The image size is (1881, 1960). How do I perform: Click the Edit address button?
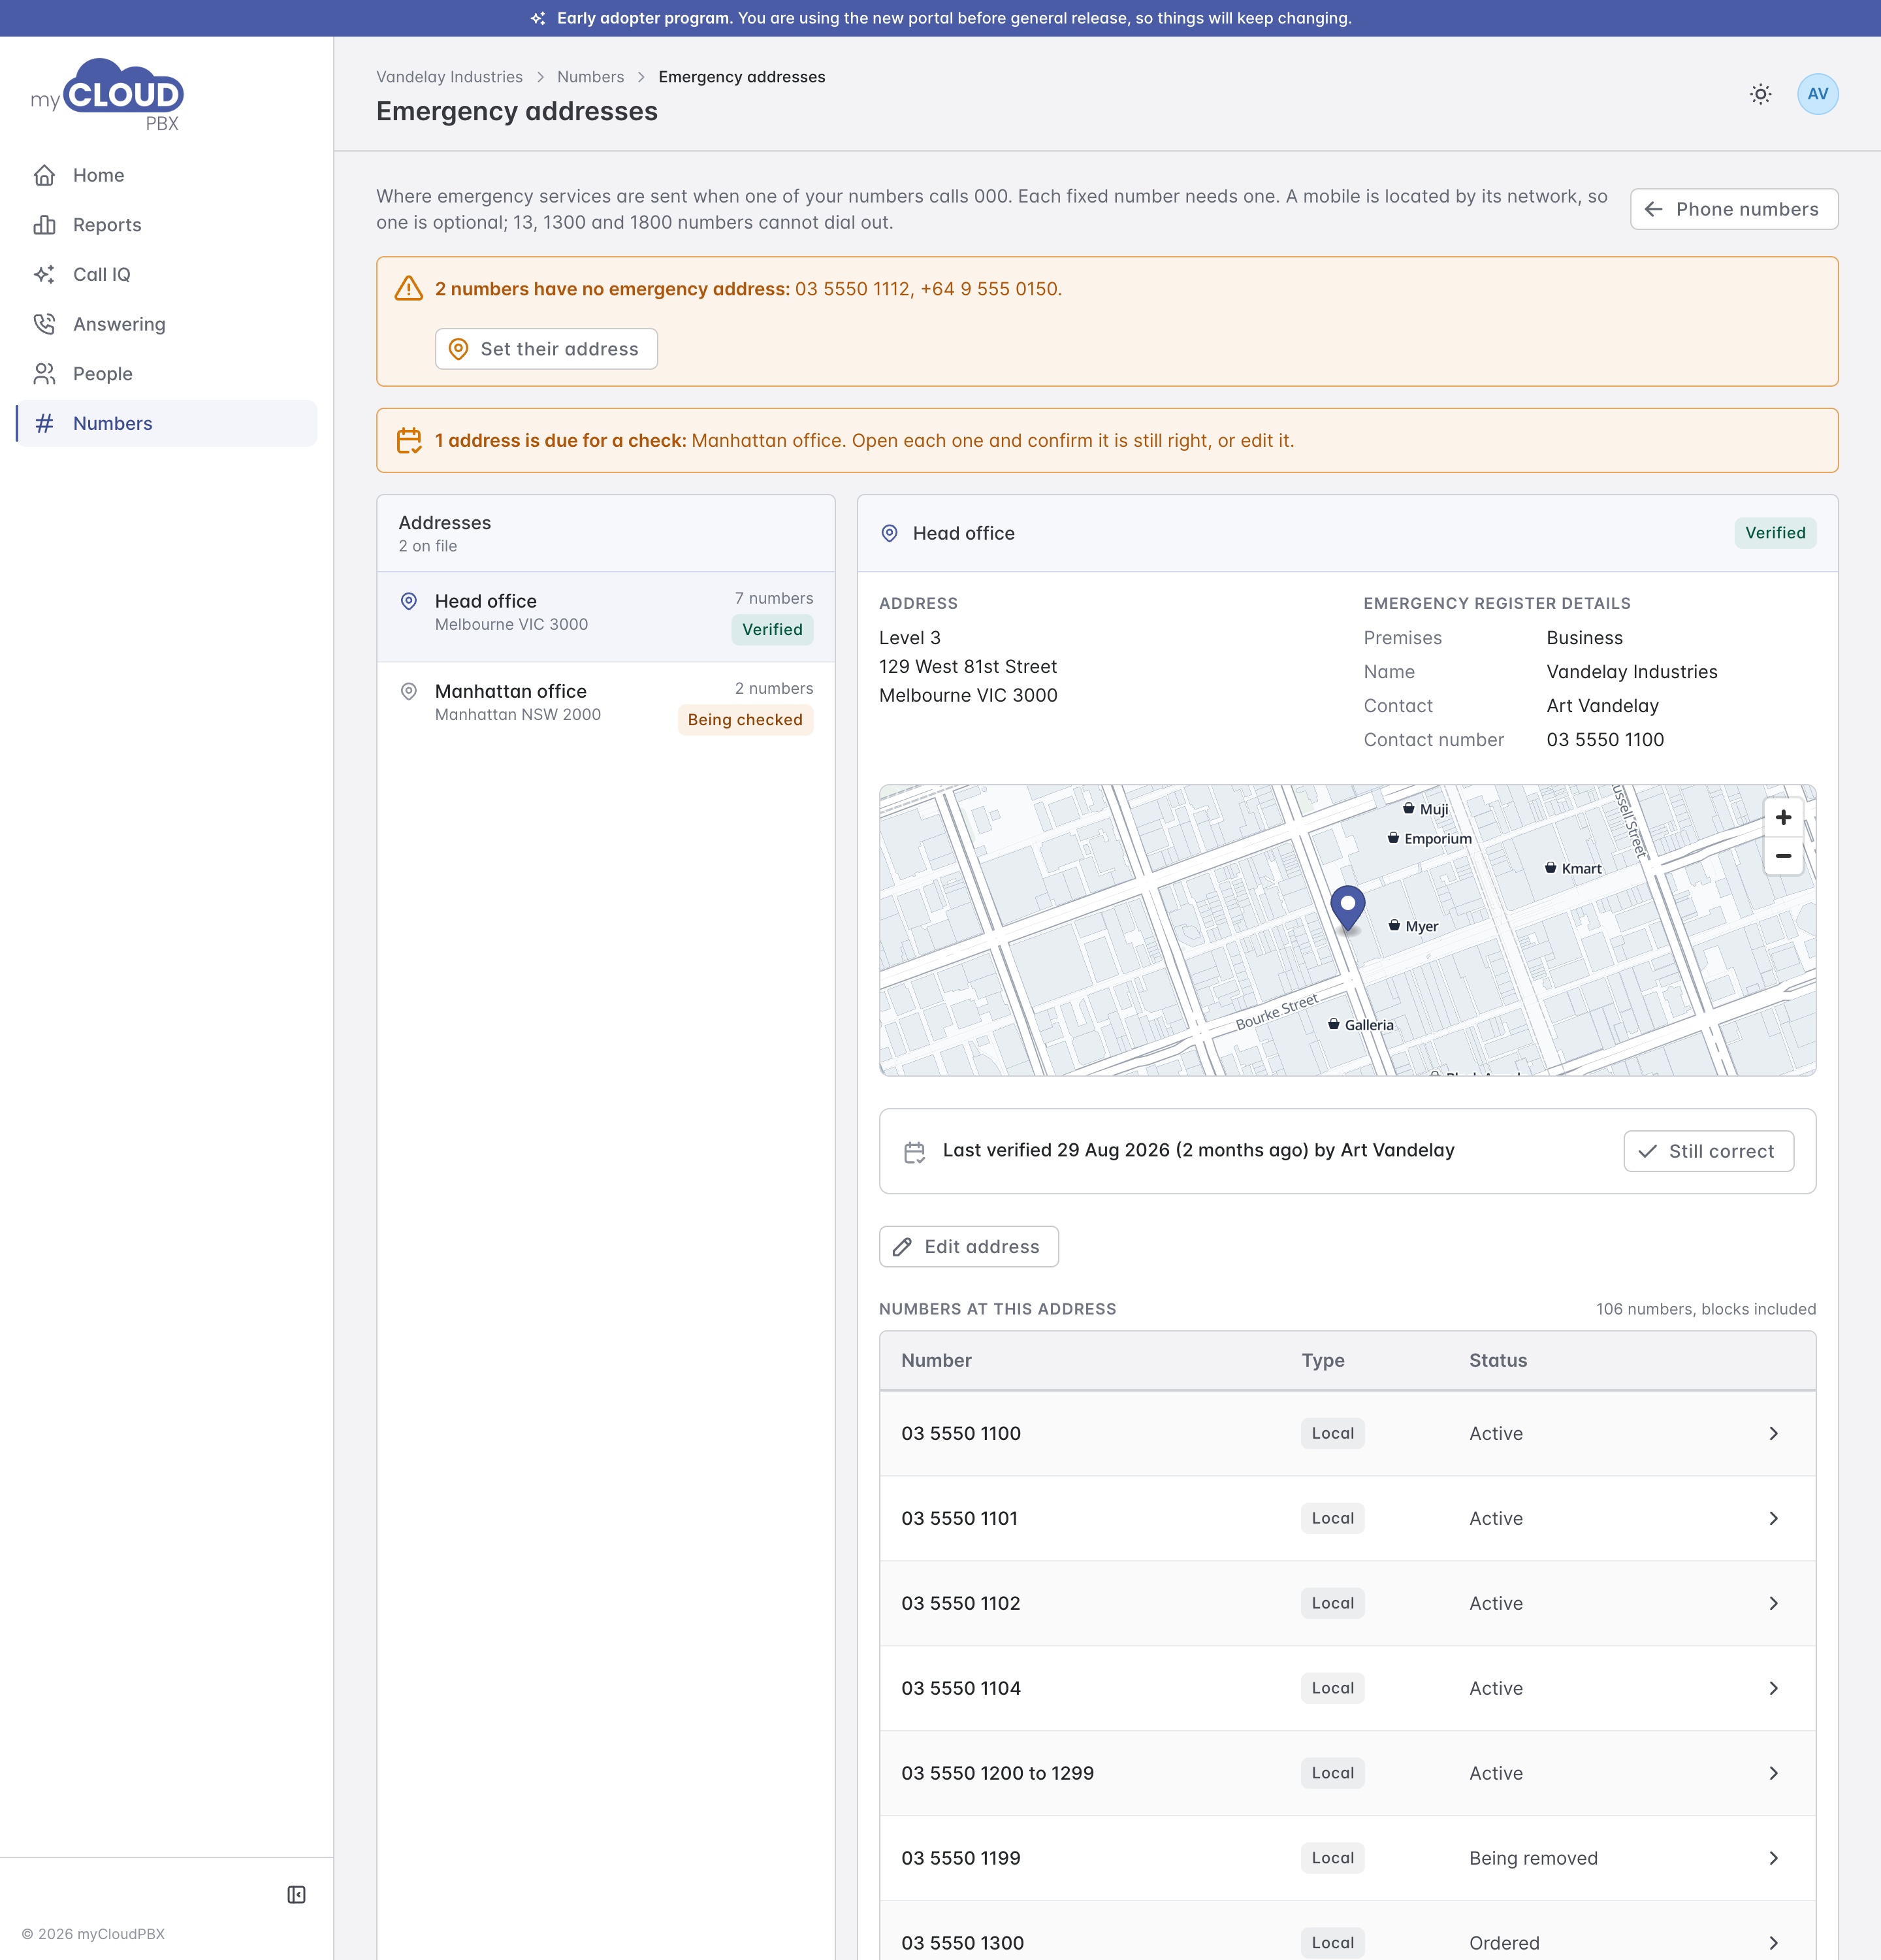tap(969, 1247)
